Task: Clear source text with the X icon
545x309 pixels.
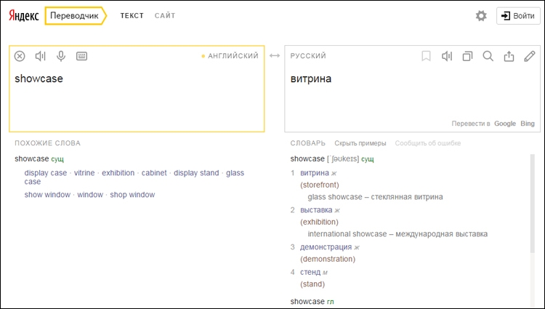Action: [20, 56]
